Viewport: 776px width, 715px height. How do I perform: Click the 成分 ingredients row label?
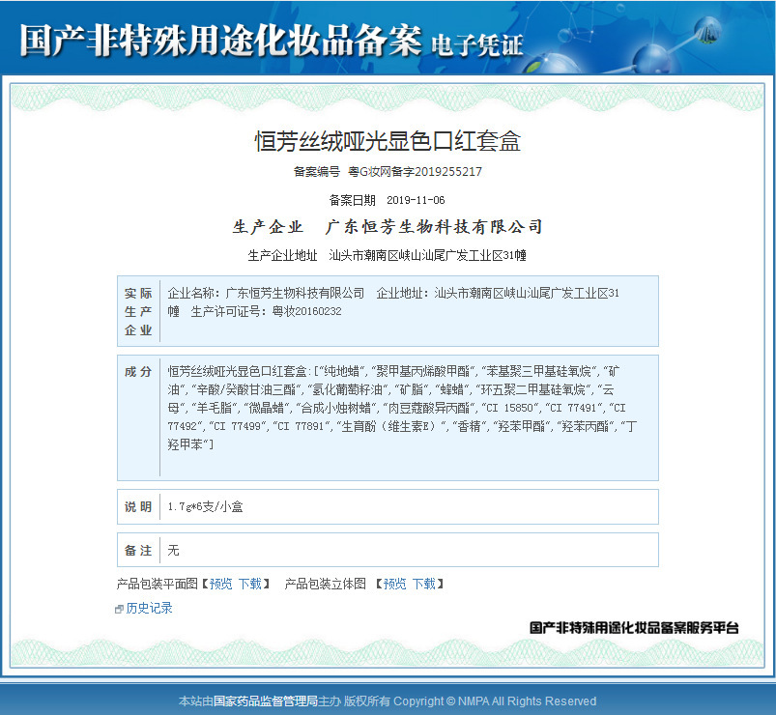point(138,372)
